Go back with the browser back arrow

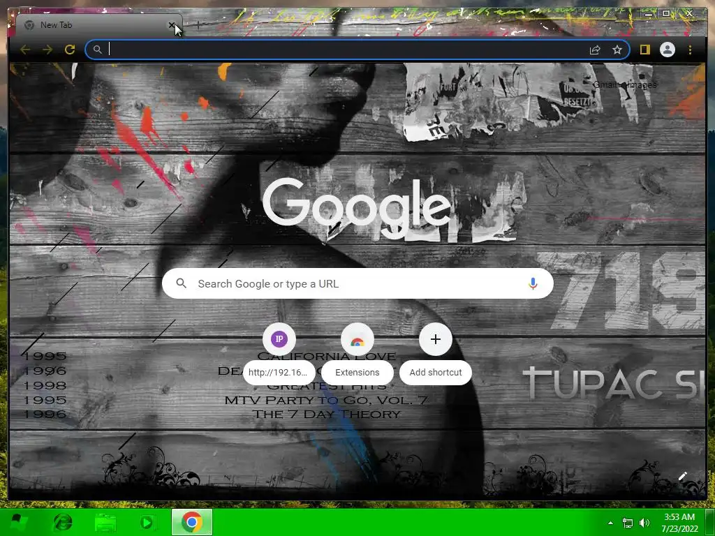tap(25, 50)
